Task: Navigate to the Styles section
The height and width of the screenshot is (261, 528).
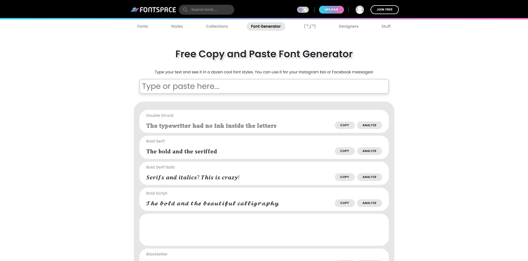Action: [177, 26]
